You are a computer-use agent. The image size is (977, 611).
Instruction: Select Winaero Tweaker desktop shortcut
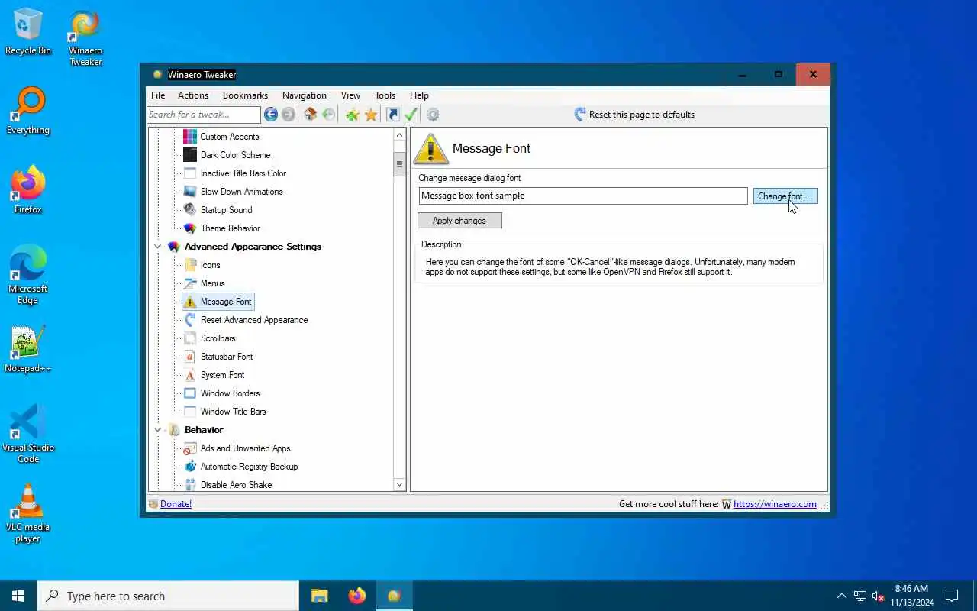[85, 38]
